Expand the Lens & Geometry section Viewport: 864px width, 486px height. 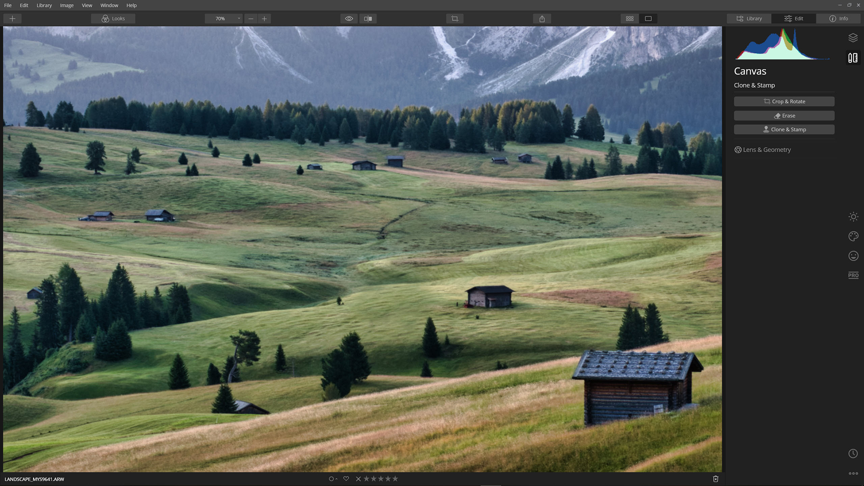click(x=762, y=150)
